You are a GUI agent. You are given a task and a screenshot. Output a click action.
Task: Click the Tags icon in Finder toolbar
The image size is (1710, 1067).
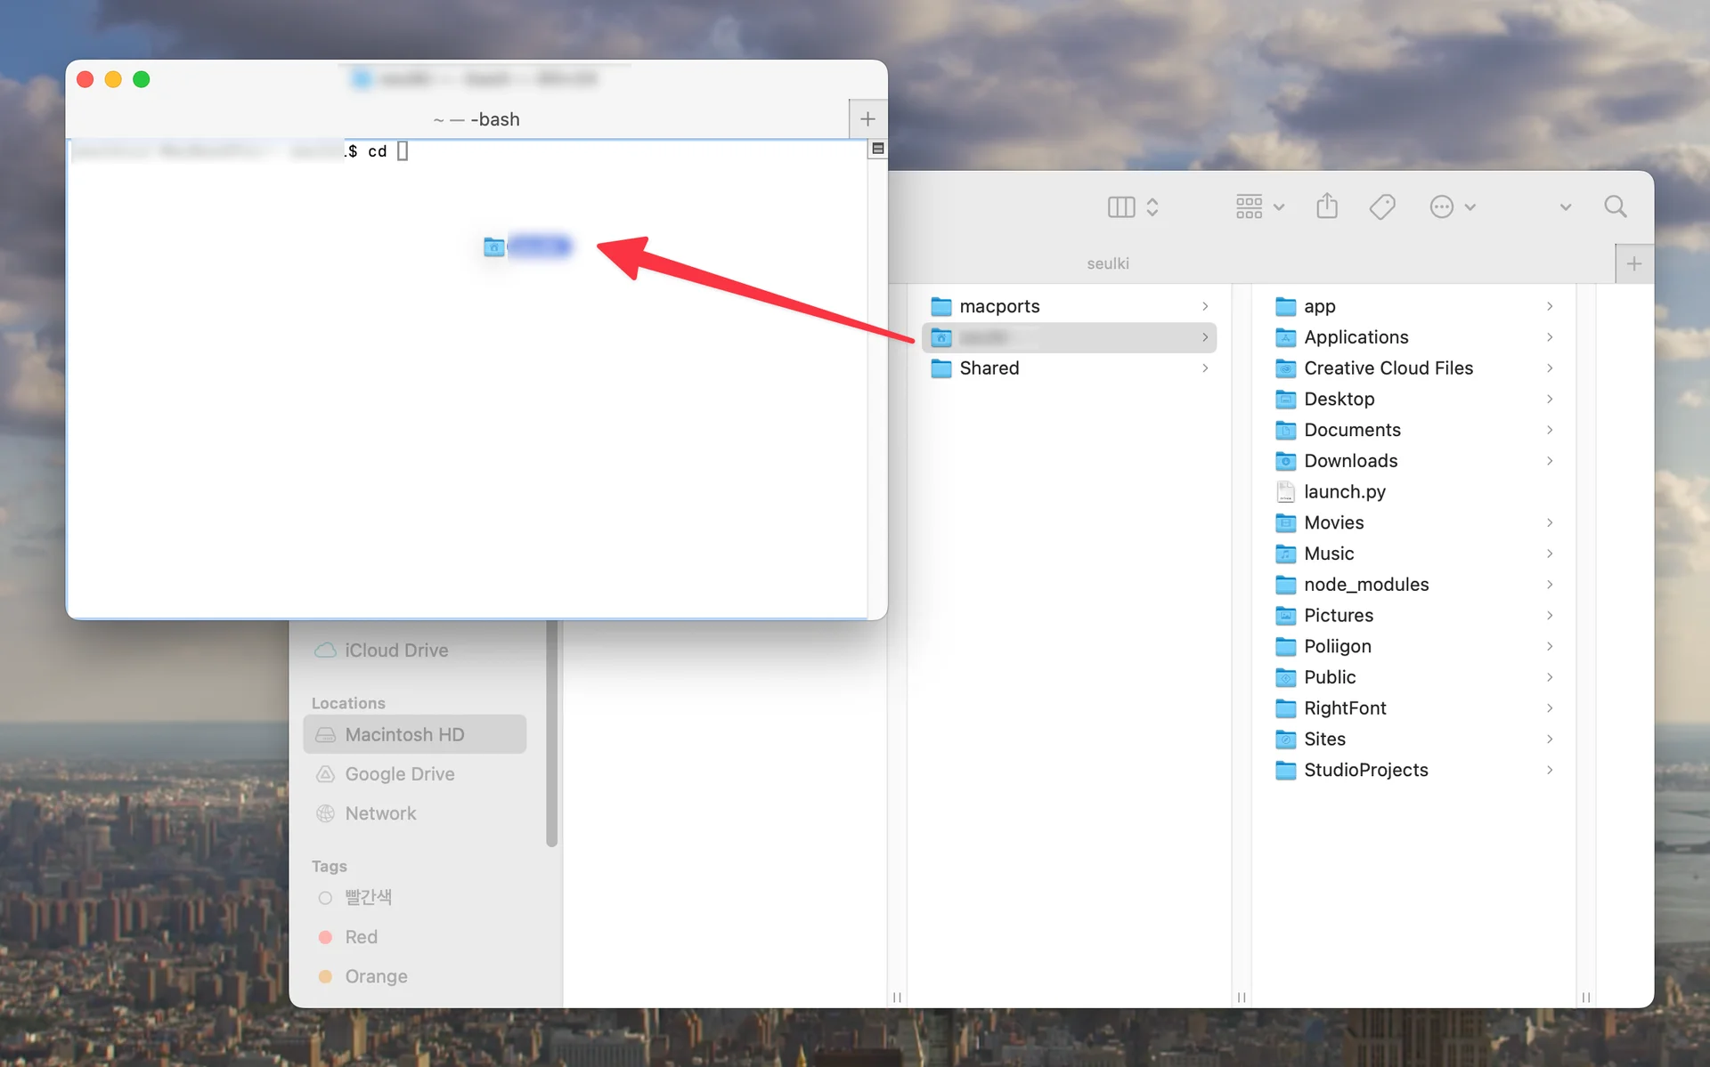(x=1381, y=207)
